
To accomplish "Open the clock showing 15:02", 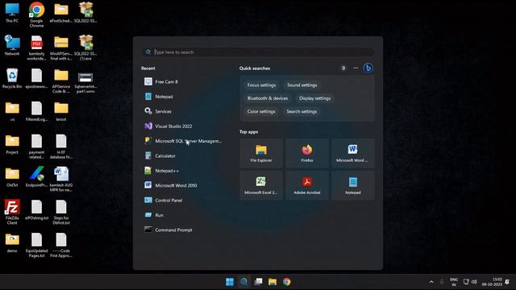I will pyautogui.click(x=492, y=282).
